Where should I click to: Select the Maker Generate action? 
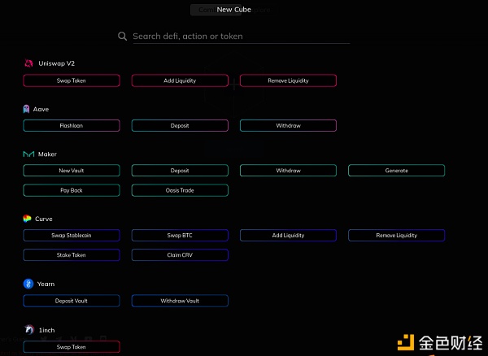click(x=397, y=171)
